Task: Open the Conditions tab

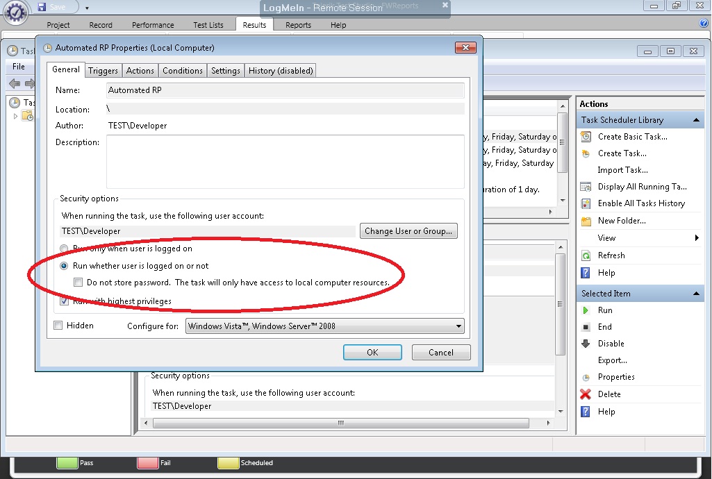Action: point(183,71)
